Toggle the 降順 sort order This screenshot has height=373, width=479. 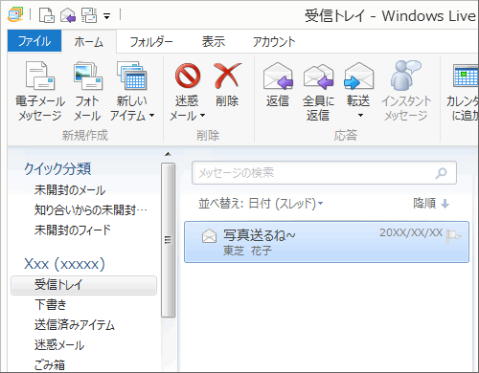(431, 203)
